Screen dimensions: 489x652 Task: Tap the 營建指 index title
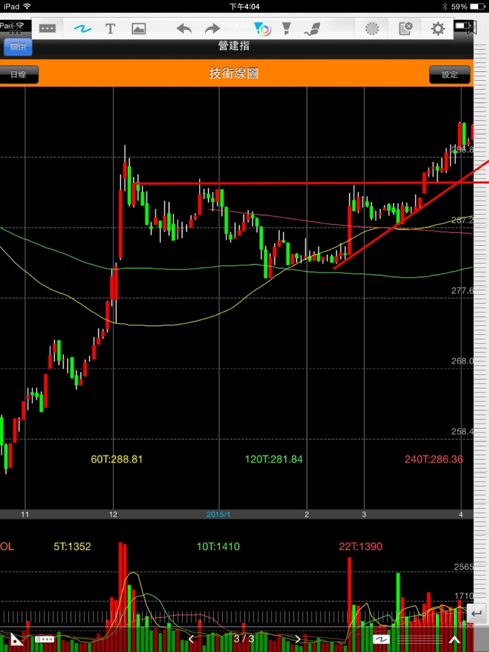pyautogui.click(x=234, y=46)
